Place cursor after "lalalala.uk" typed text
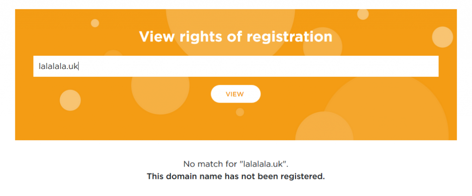The width and height of the screenshot is (472, 196). click(79, 66)
